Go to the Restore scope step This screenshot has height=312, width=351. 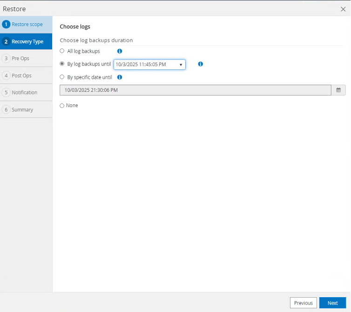[x=27, y=24]
